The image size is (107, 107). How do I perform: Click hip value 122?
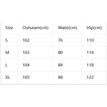[x=90, y=77]
